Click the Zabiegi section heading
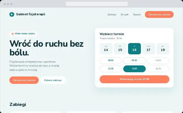Image resolution: width=183 pixels, height=113 pixels. click(18, 105)
